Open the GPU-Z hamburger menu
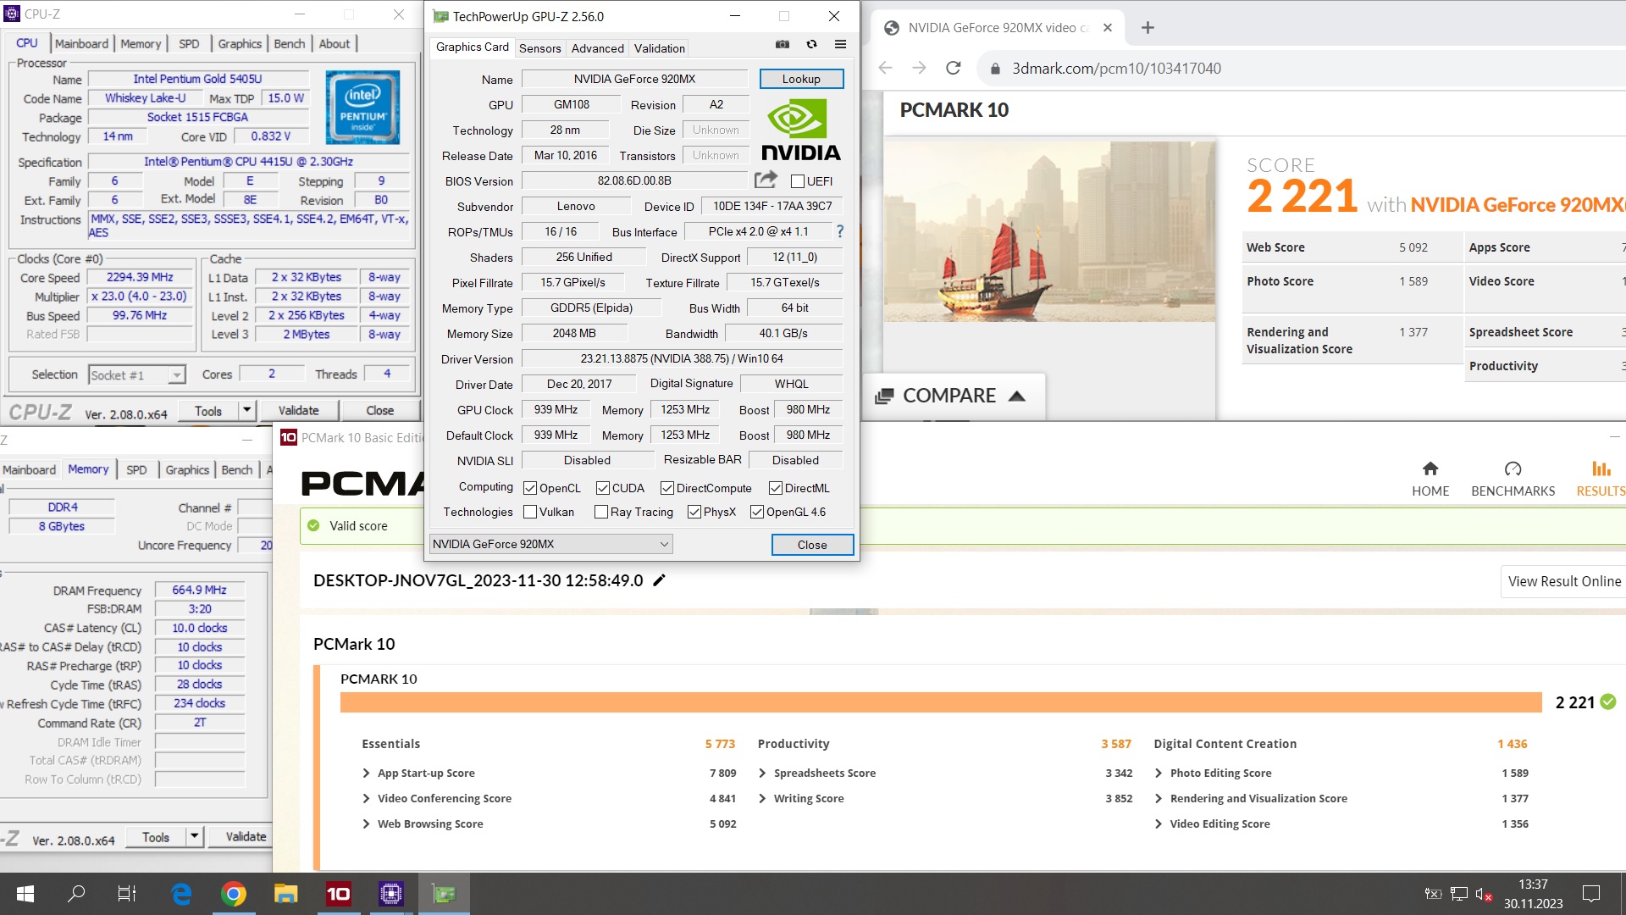The width and height of the screenshot is (1626, 915). (840, 44)
